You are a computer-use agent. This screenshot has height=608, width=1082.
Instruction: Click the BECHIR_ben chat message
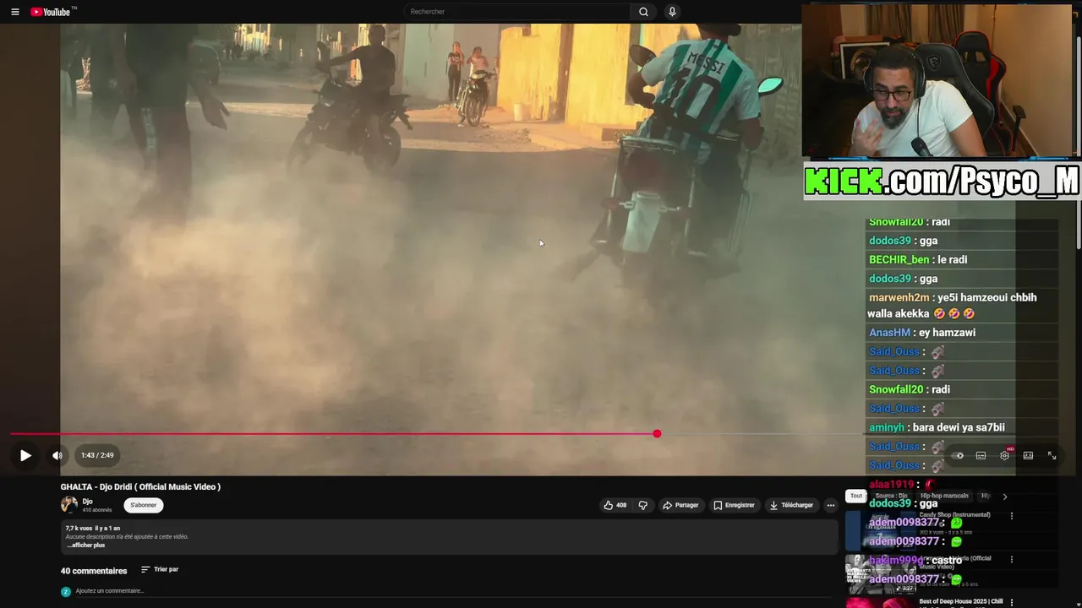918,260
